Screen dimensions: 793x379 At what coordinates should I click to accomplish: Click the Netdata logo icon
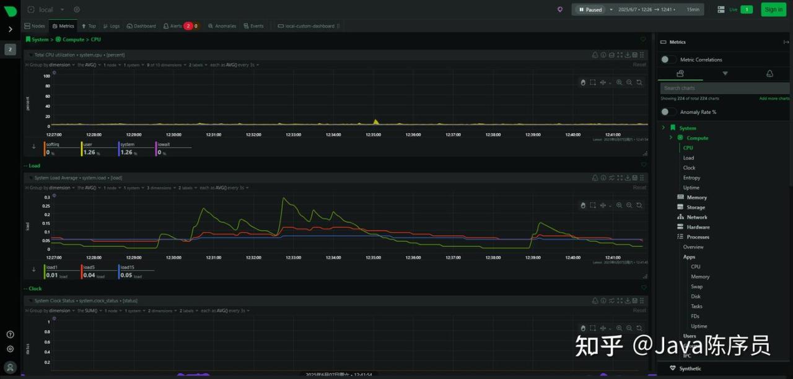10,11
